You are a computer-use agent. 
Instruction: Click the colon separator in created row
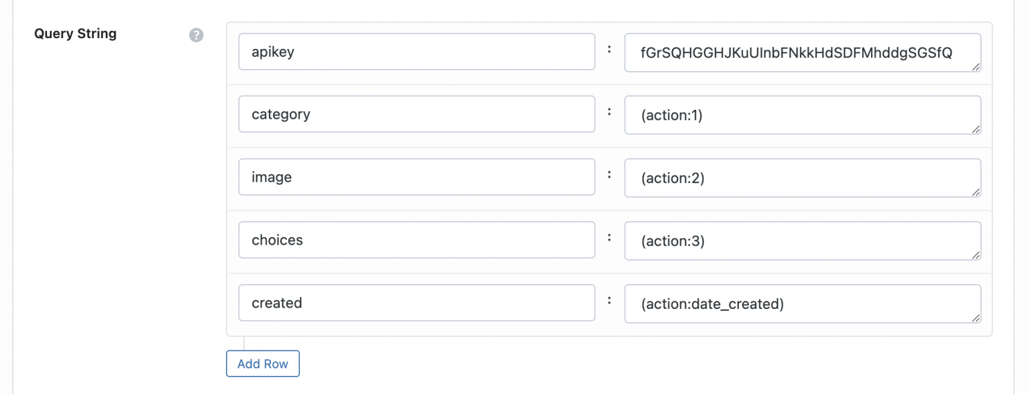click(x=609, y=300)
